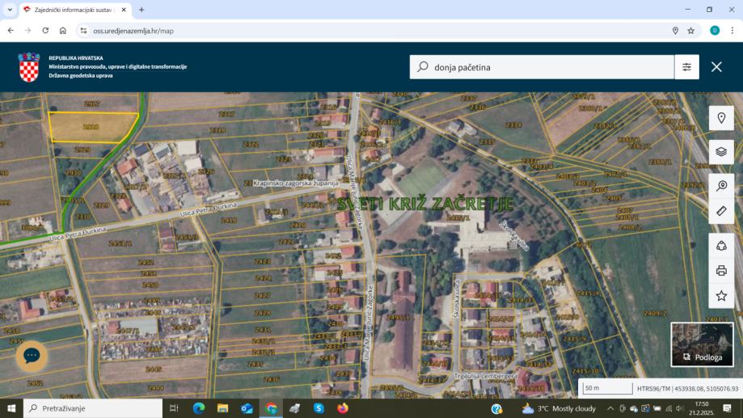Click the 50 m scale bar
The height and width of the screenshot is (418, 743).
click(607, 388)
